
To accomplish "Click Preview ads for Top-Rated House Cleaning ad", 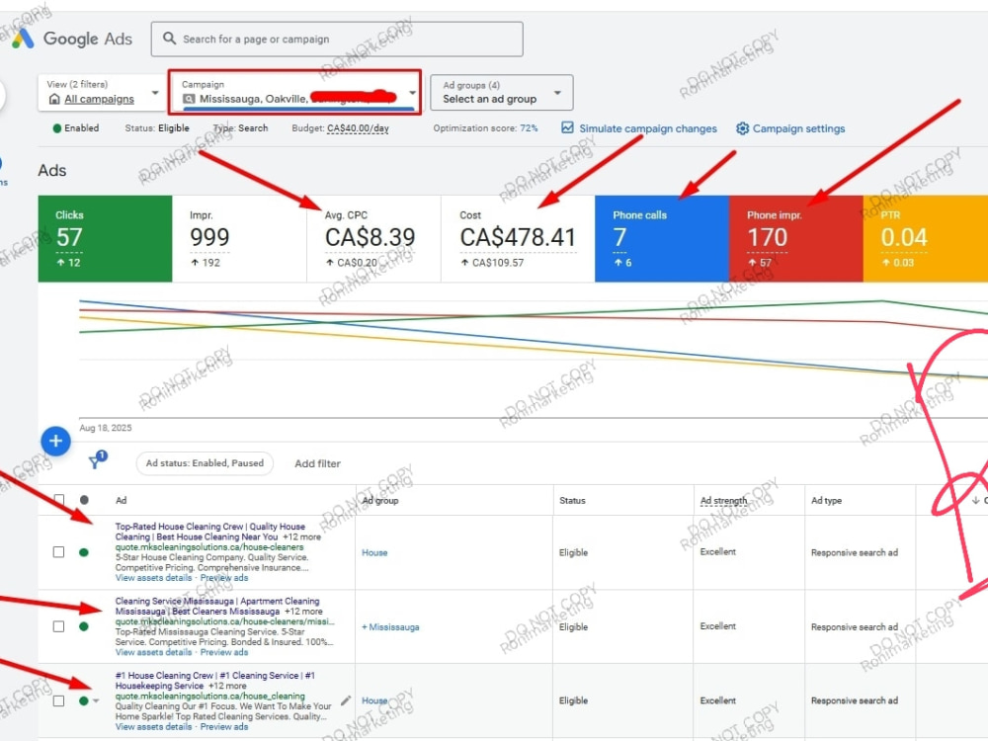I will pos(224,578).
